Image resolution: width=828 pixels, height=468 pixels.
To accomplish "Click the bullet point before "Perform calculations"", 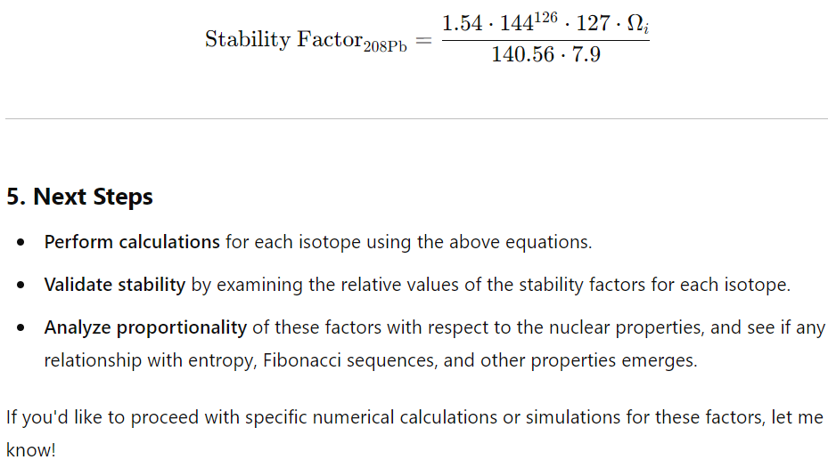I will 20,242.
